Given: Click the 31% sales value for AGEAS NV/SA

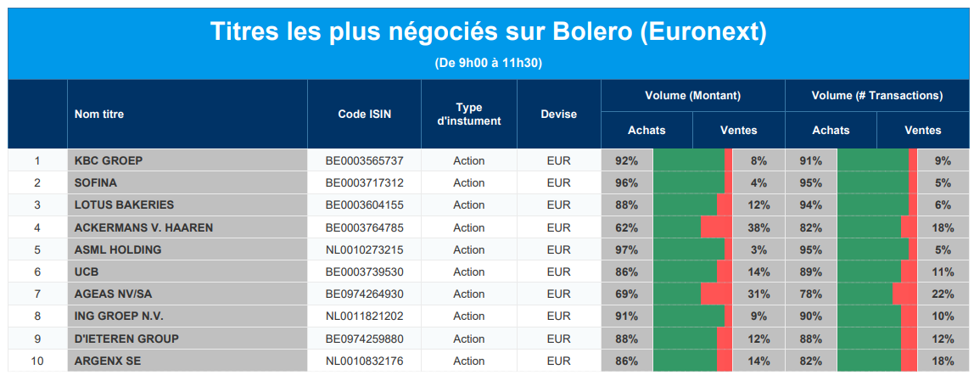Looking at the screenshot, I should click(758, 294).
